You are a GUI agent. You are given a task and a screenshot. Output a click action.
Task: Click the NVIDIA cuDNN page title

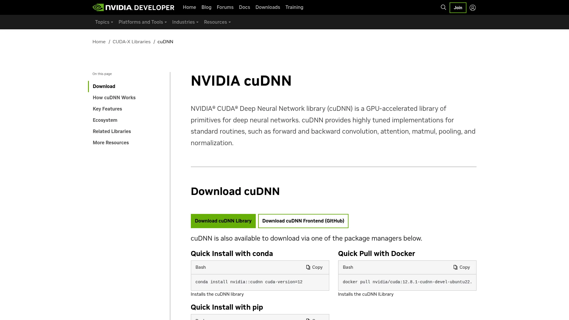(241, 81)
